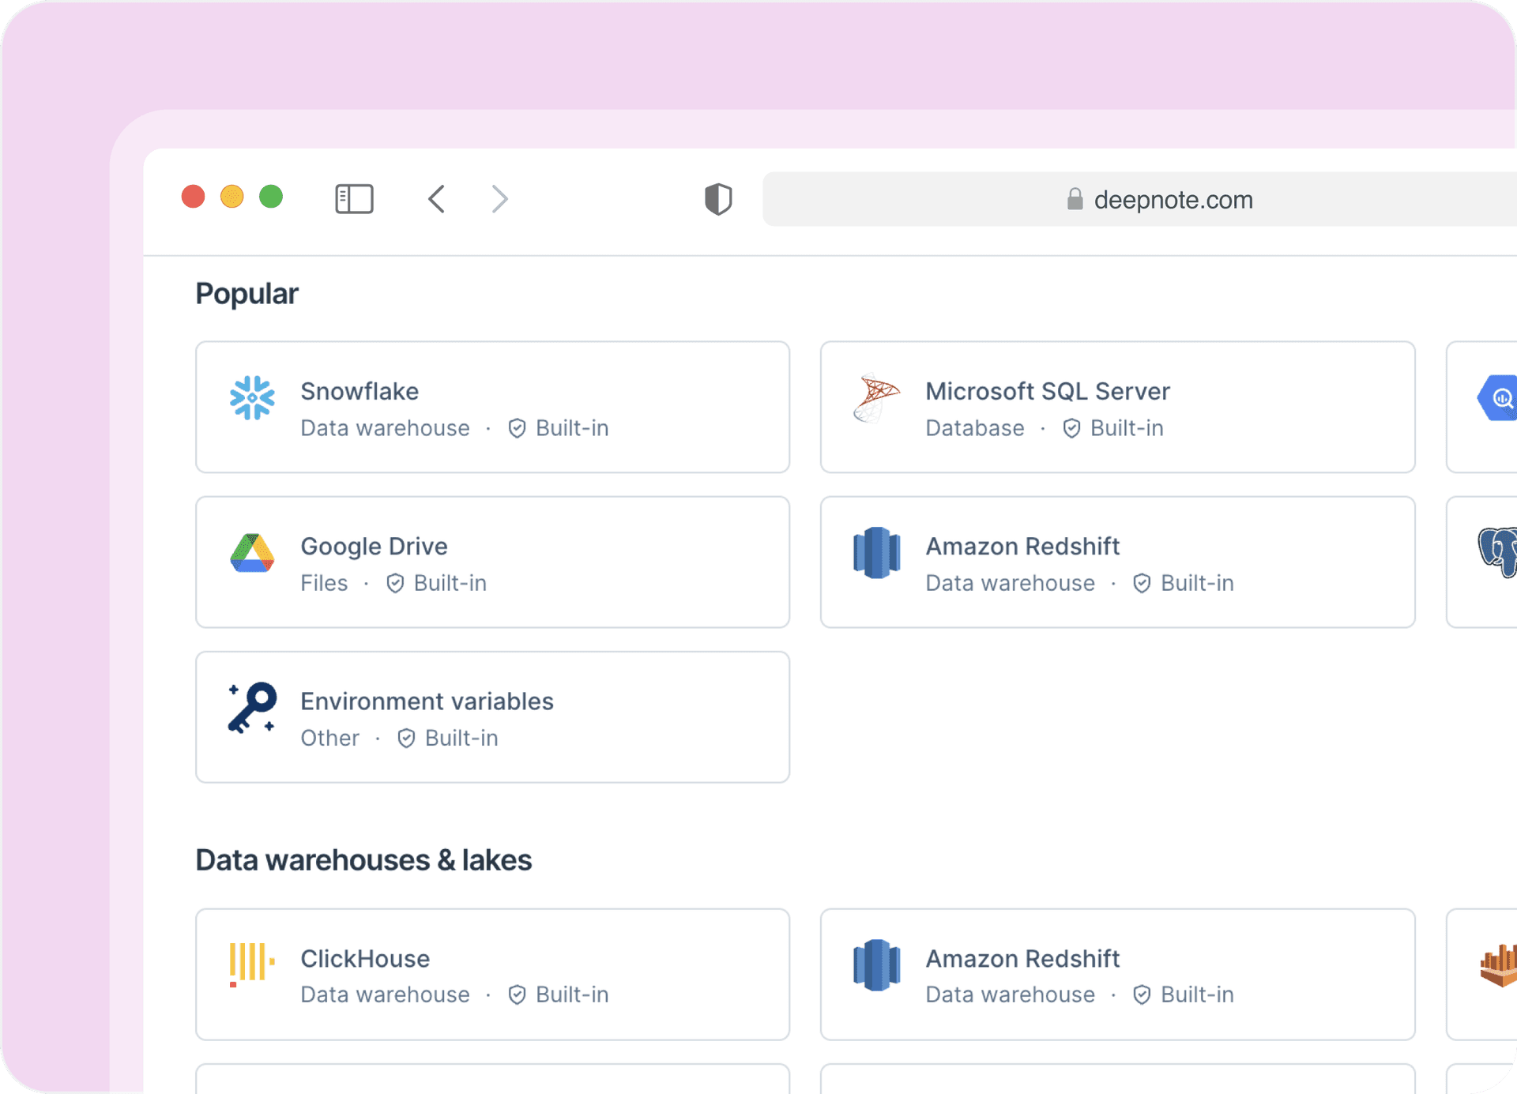Screen dimensions: 1517x1094
Task: Click the Environment variables key icon
Action: tap(252, 708)
